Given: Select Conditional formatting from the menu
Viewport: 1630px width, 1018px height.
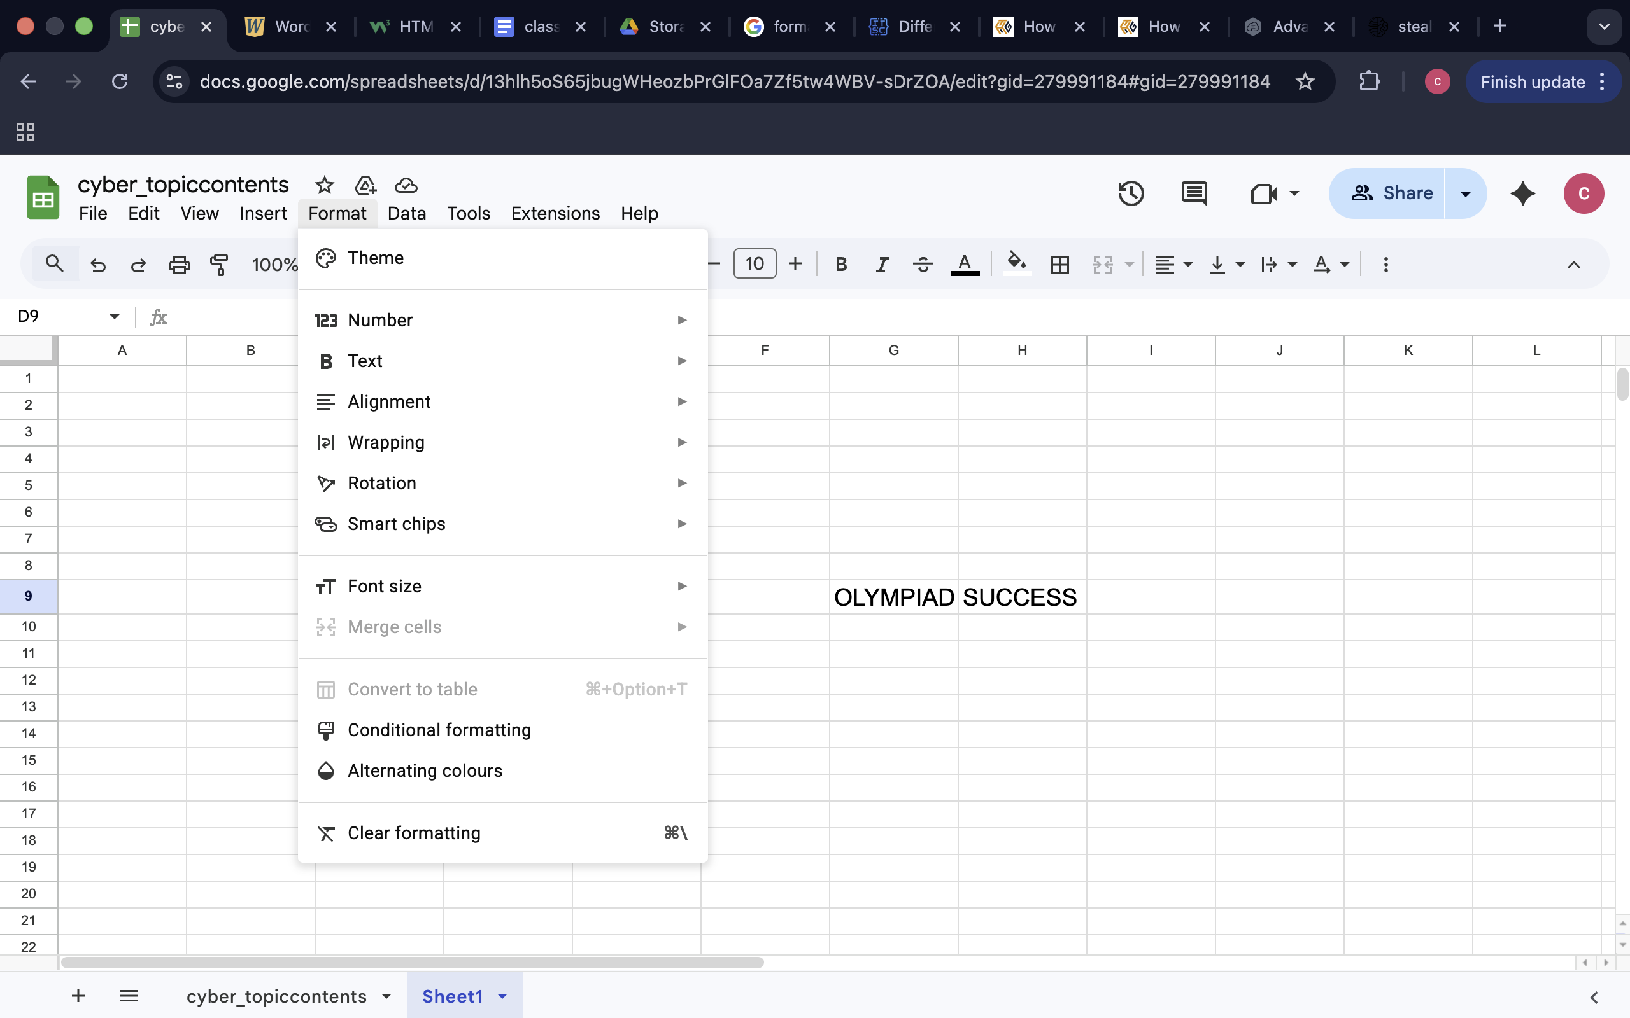Looking at the screenshot, I should (439, 730).
